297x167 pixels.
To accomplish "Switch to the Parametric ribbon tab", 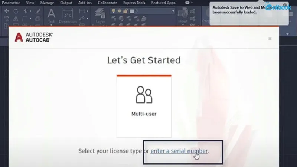I will (12, 3).
